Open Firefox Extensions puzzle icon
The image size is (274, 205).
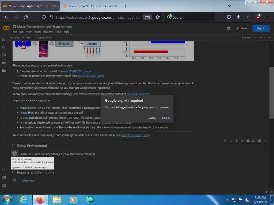point(248,17)
